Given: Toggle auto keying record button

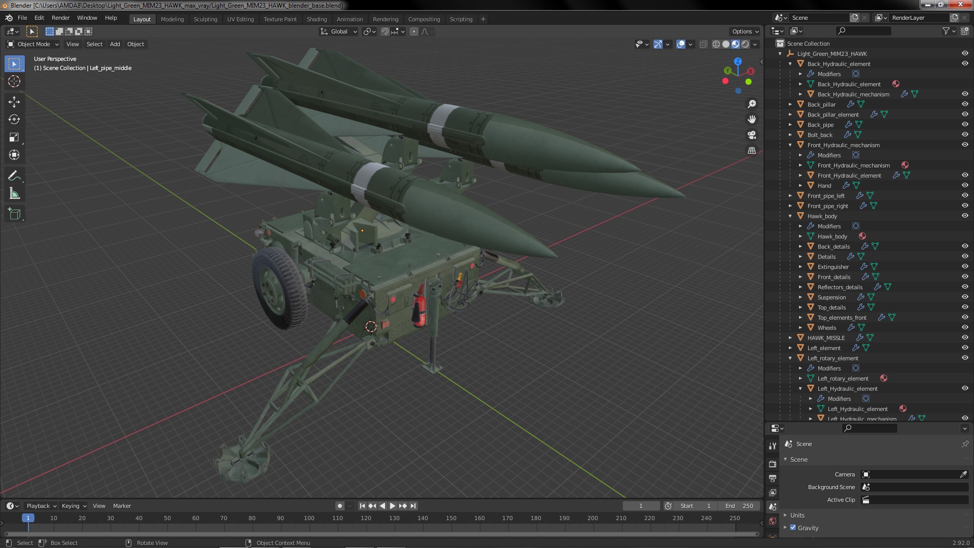Looking at the screenshot, I should click(339, 506).
